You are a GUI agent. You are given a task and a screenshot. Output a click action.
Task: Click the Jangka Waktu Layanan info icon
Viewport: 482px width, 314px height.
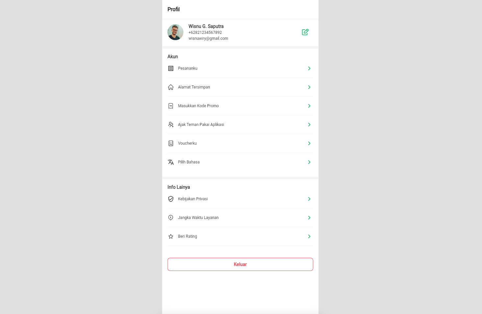(x=171, y=218)
